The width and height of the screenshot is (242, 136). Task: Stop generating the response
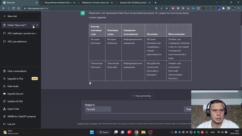(x=141, y=96)
